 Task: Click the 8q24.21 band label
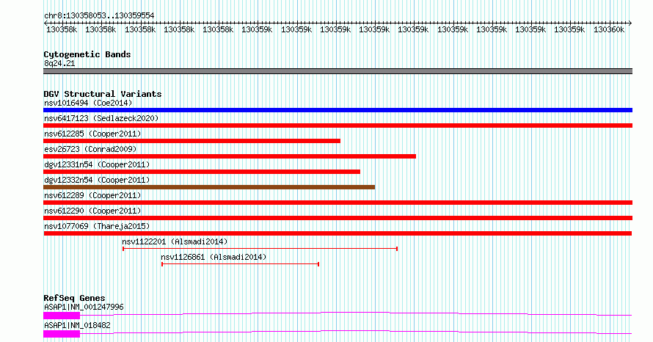59,63
